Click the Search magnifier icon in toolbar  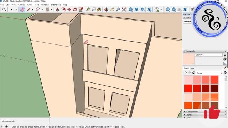click(4, 10)
